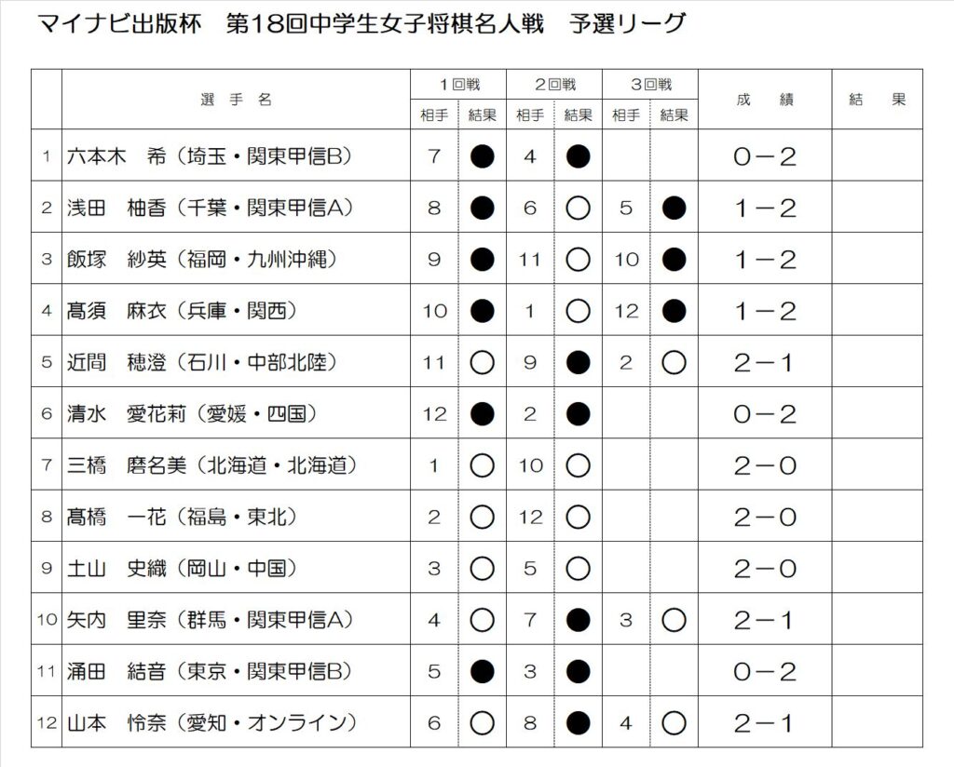Click the 結果 header at the far right
Viewport: 954px width, 767px height.
[x=878, y=99]
